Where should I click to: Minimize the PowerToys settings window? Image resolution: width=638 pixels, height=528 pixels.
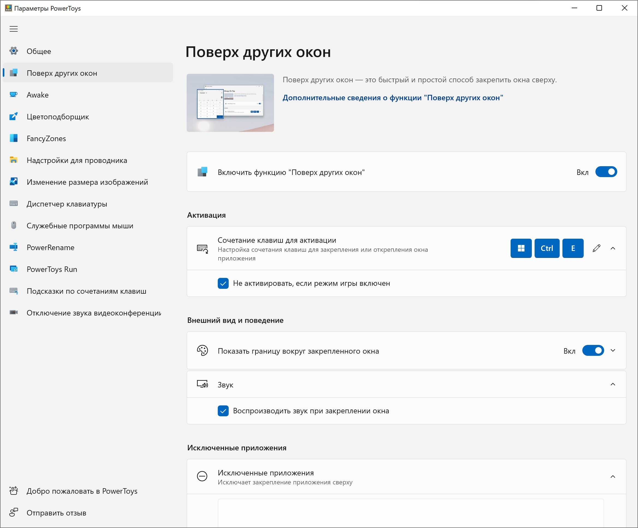pyautogui.click(x=574, y=8)
